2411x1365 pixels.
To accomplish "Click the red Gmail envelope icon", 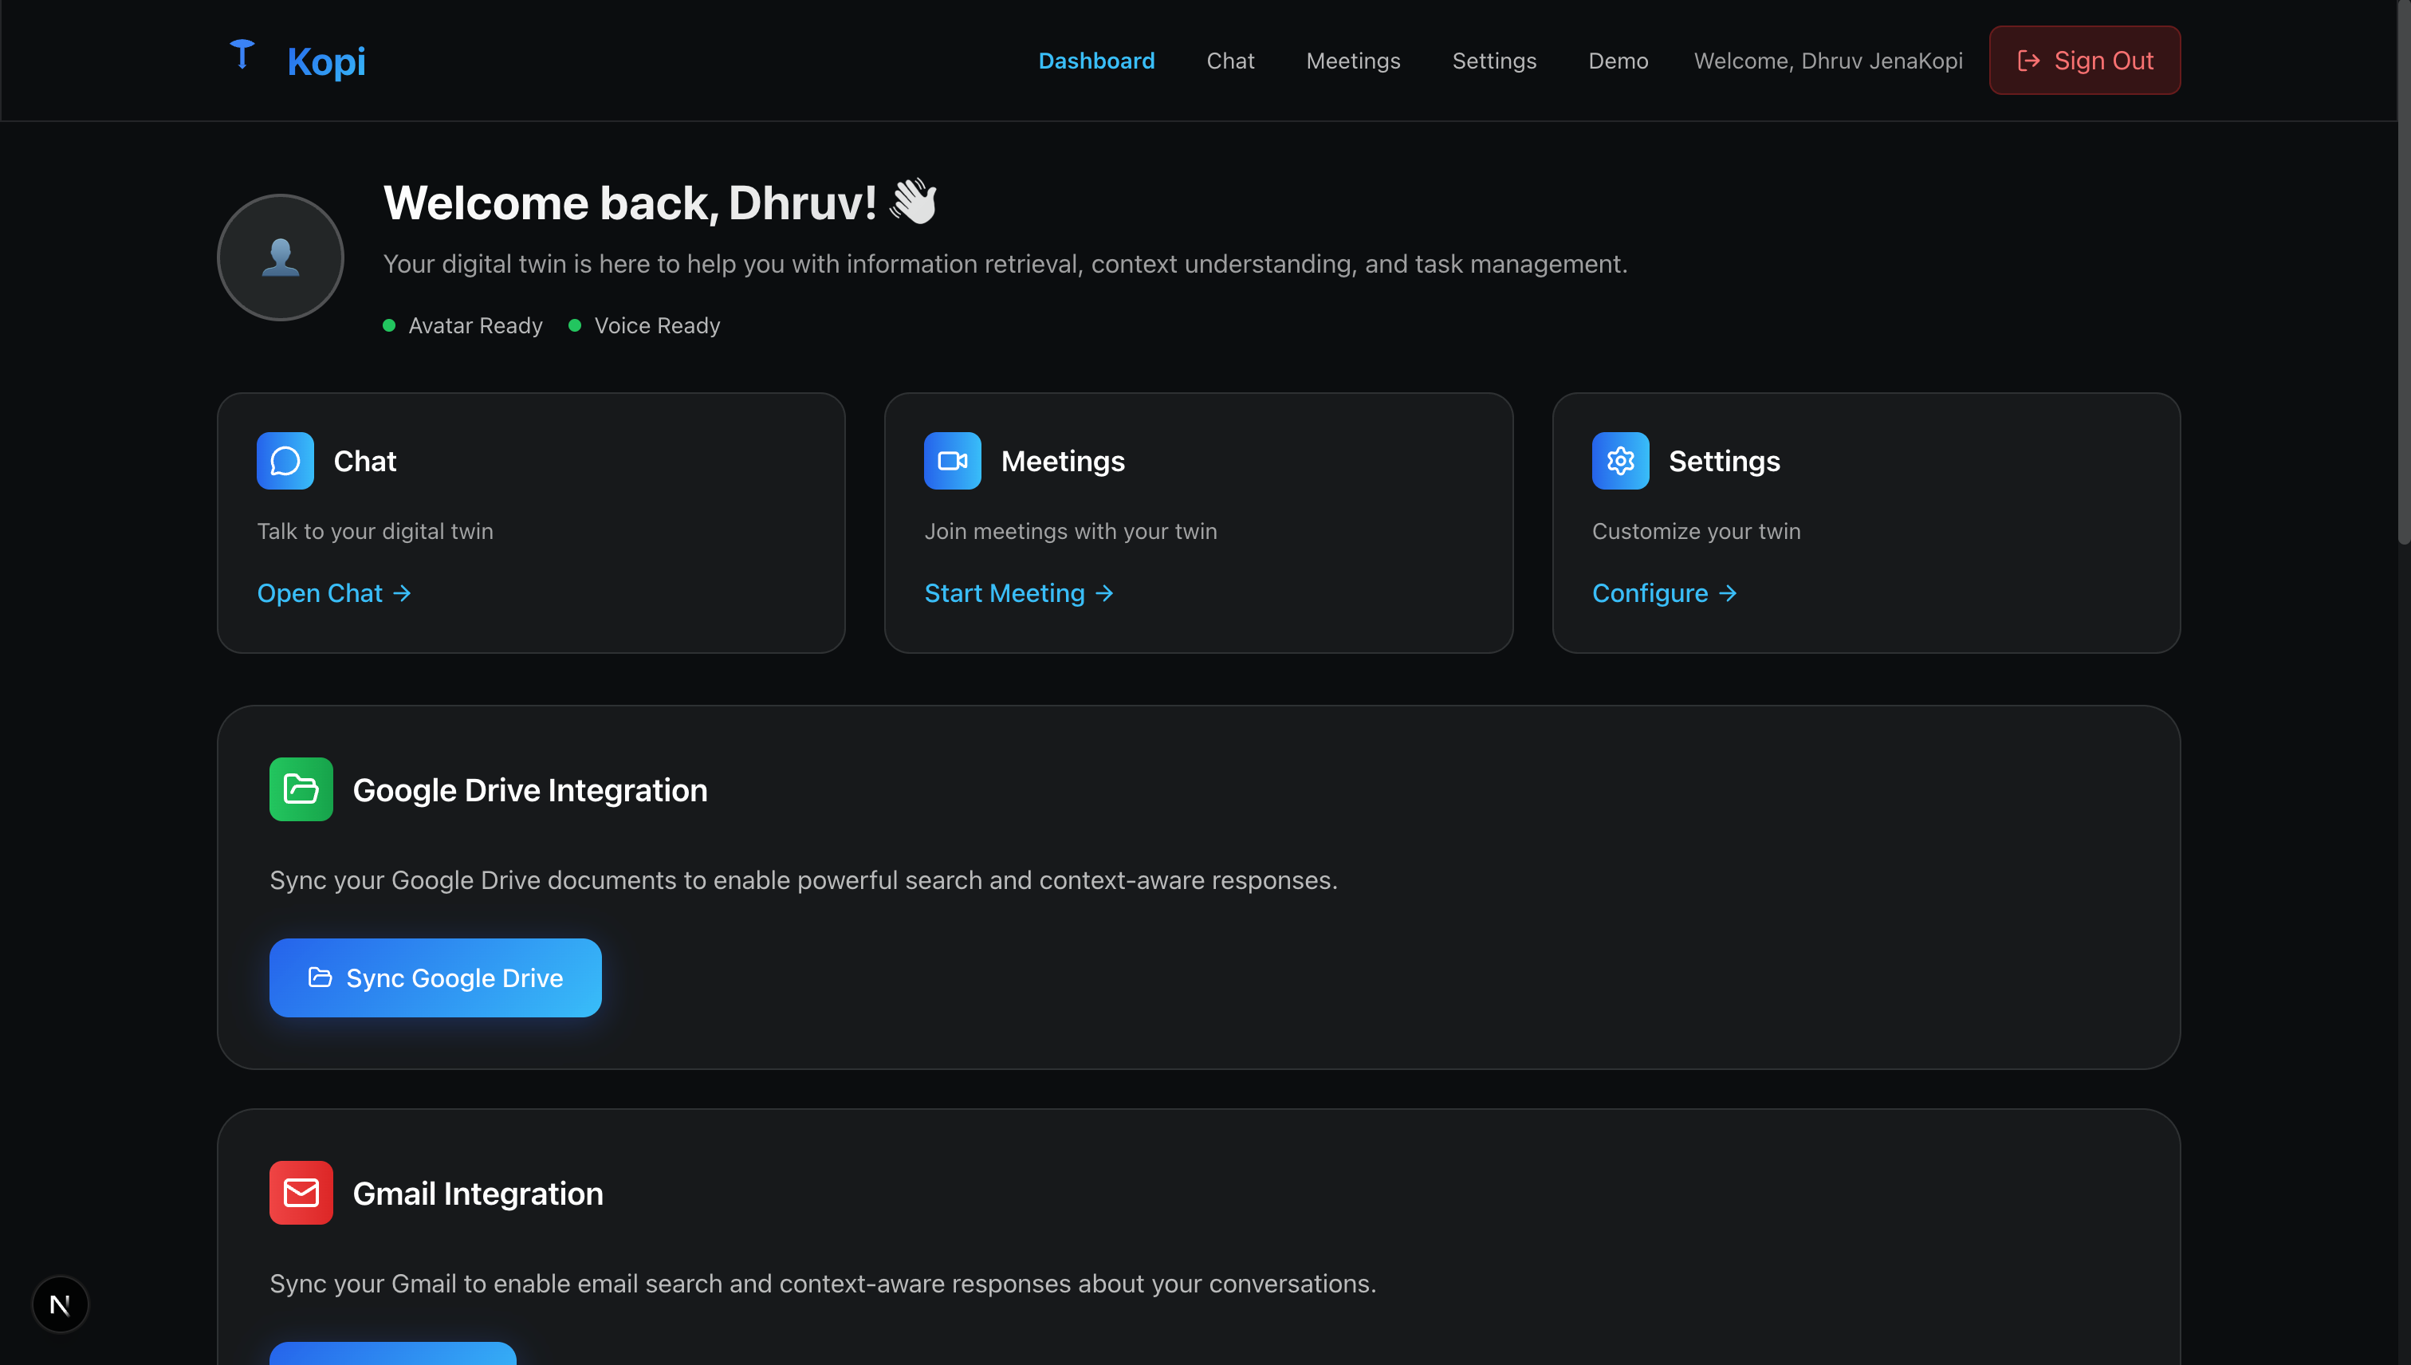I will tap(301, 1193).
